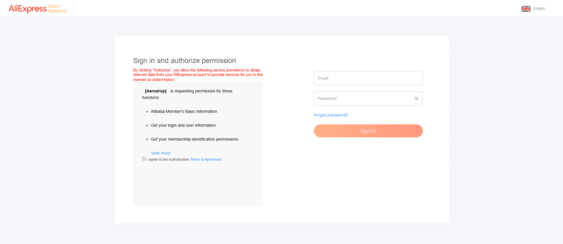Image resolution: width=563 pixels, height=244 pixels.
Task: Open the Terms & Agreement link
Action: click(206, 159)
